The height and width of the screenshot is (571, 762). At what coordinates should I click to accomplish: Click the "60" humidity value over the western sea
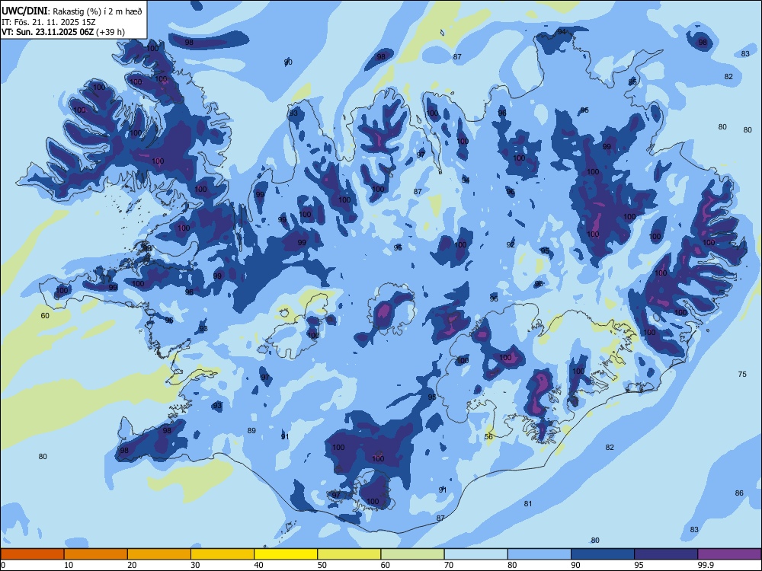(45, 316)
